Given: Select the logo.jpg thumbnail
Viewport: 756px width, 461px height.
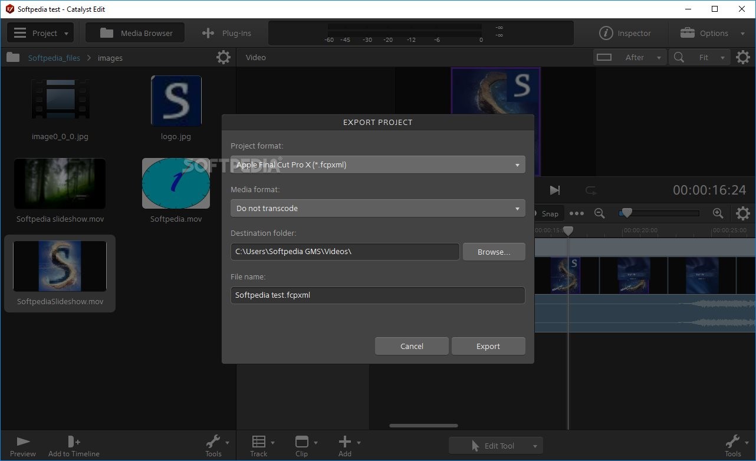Looking at the screenshot, I should (176, 101).
